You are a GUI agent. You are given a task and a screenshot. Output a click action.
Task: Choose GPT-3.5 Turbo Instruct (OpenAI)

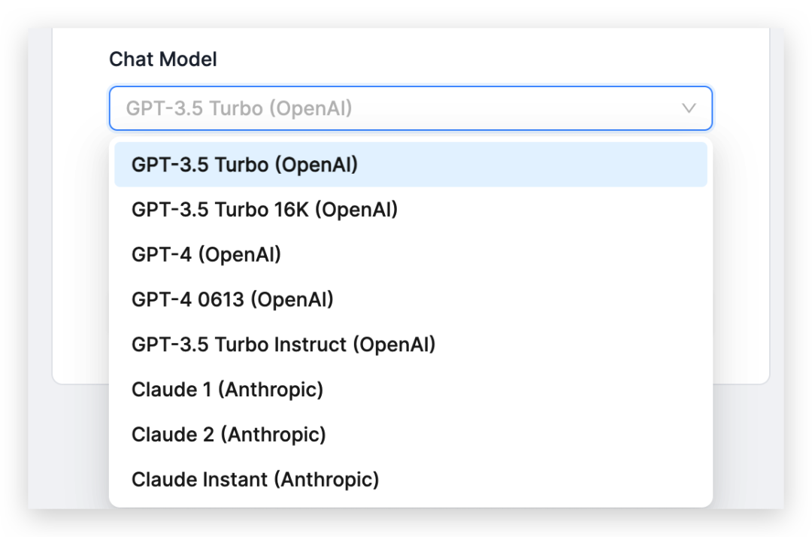(x=411, y=345)
